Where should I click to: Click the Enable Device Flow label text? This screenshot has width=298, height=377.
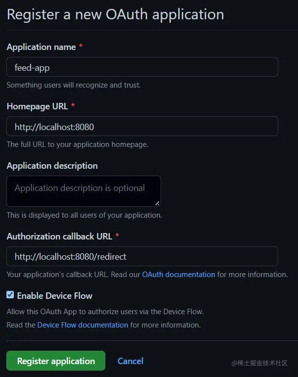point(55,296)
